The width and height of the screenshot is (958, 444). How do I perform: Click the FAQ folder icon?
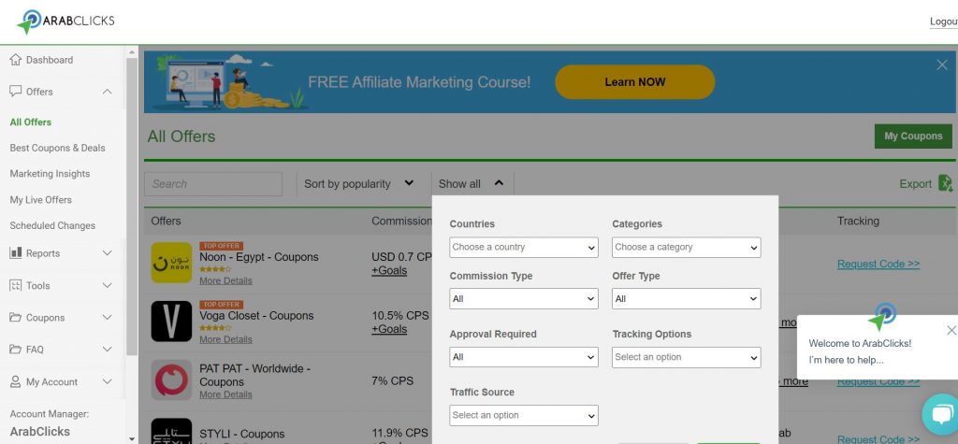pos(15,350)
